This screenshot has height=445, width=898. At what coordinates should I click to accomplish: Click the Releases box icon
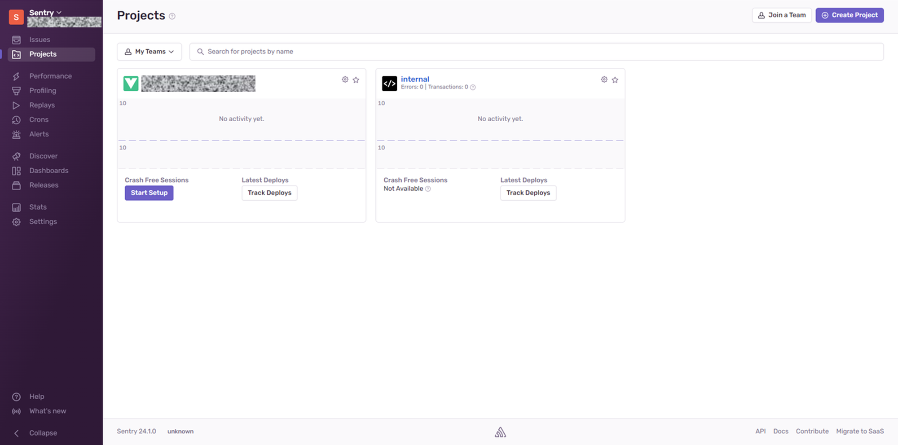(16, 185)
